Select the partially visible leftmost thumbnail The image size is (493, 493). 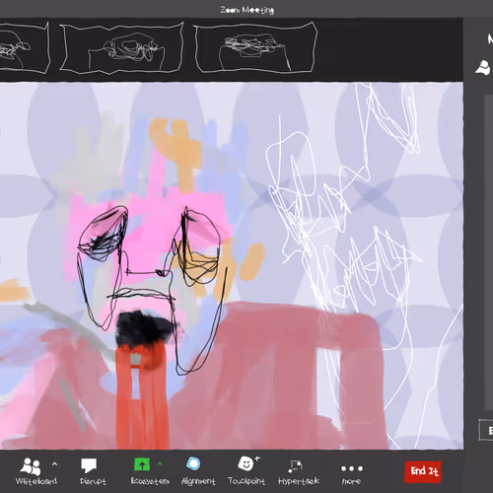[x=24, y=47]
